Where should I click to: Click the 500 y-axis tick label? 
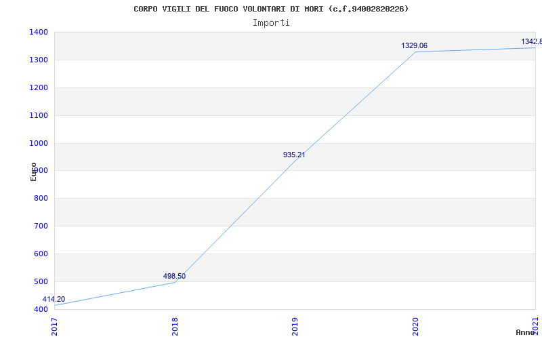(x=41, y=281)
